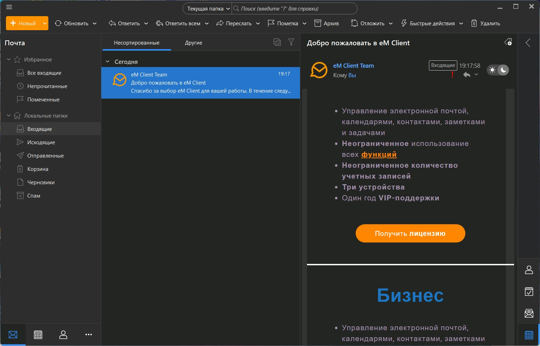The width and height of the screenshot is (540, 346).
Task: Click Reply All (Ответить всем)
Action: 178,24
